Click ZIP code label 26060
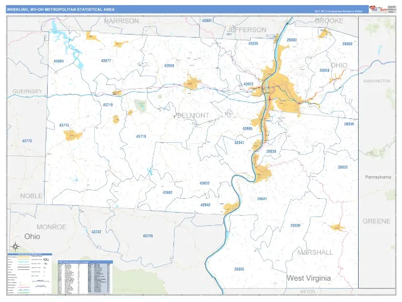The image size is (402, 302). point(347,44)
